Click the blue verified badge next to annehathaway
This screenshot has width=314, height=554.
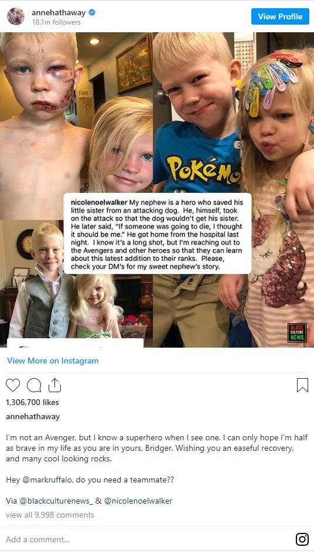[92, 13]
